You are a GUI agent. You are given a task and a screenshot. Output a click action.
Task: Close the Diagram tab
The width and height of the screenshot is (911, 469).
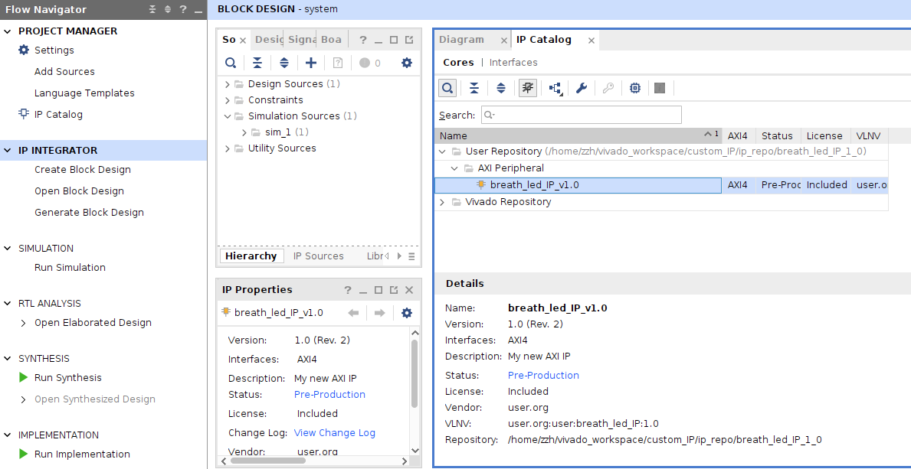[x=503, y=41]
